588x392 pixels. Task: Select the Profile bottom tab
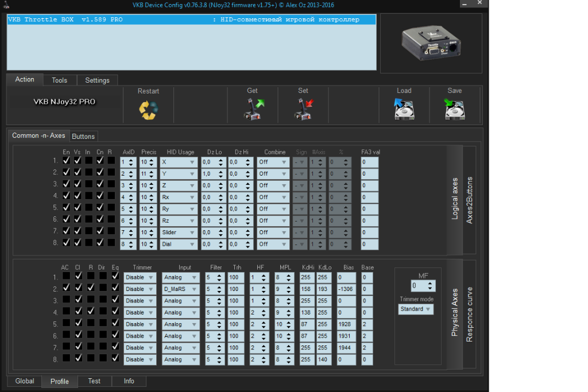(x=60, y=382)
